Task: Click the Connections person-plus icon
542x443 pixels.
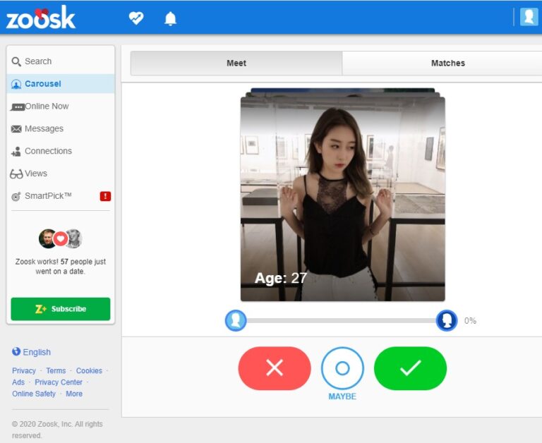Action: [16, 152]
